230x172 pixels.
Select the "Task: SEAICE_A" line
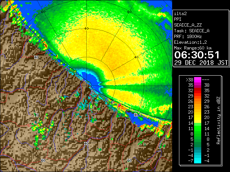pyautogui.click(x=192, y=31)
